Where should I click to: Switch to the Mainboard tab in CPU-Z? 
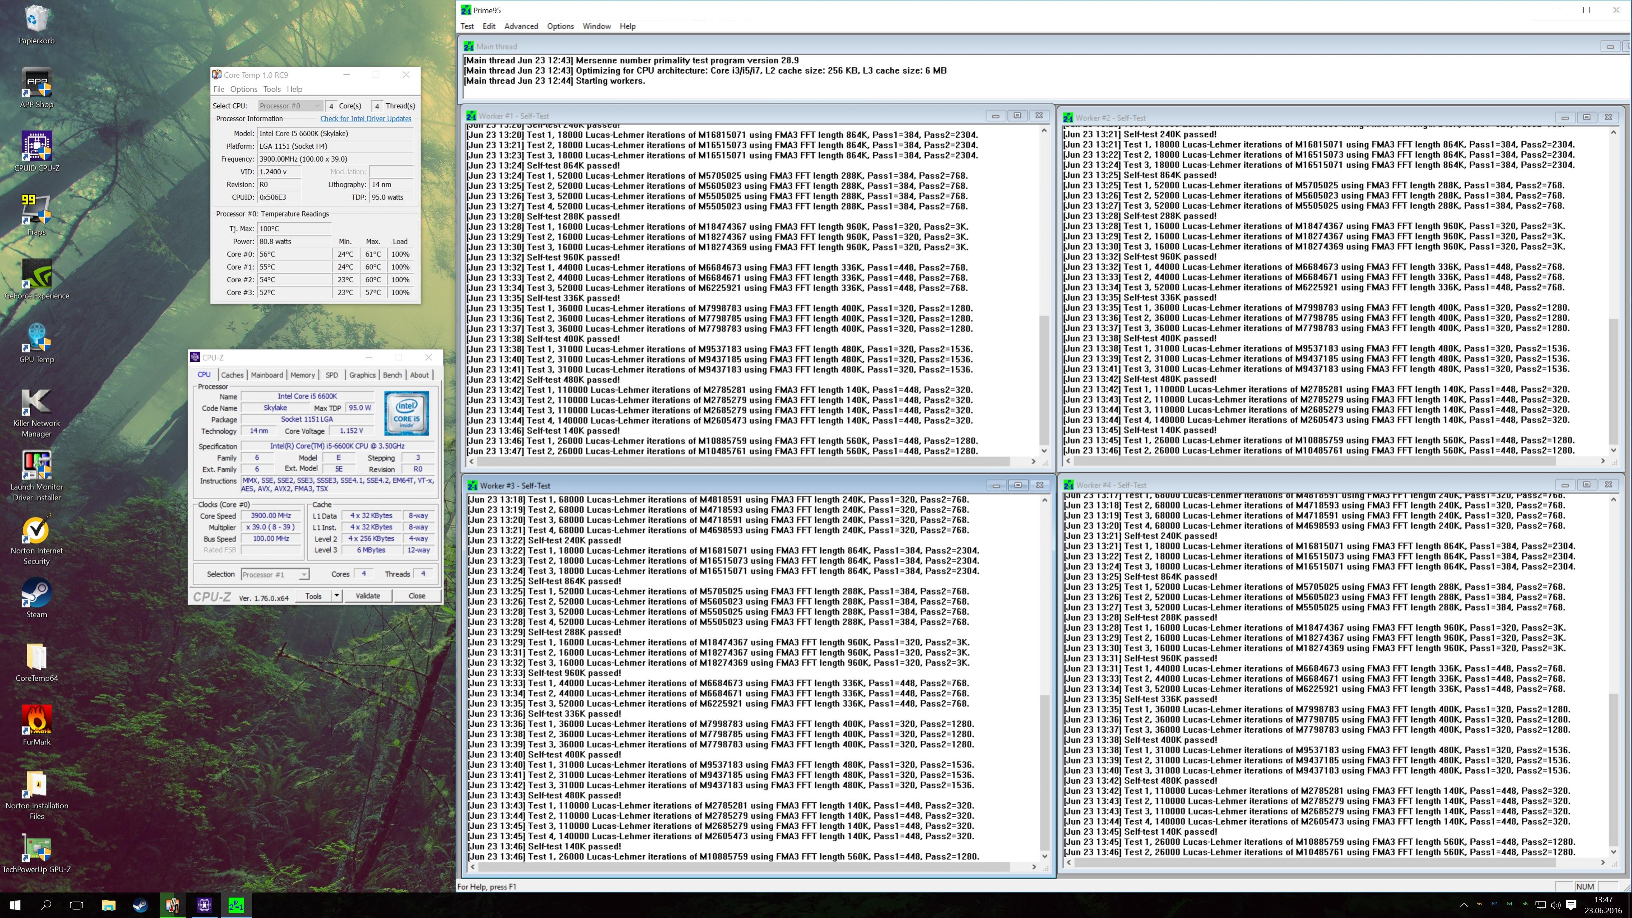pos(267,375)
